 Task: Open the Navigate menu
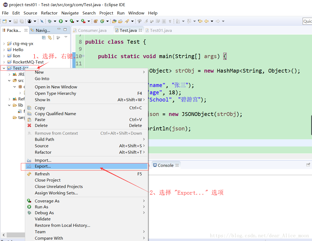[70, 13]
